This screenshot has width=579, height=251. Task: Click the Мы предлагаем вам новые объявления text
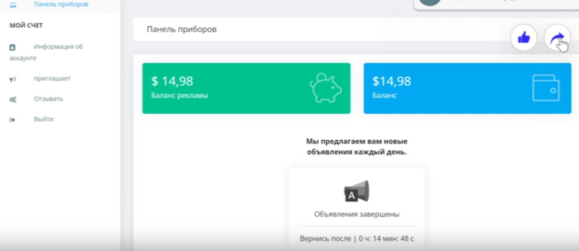tap(357, 147)
